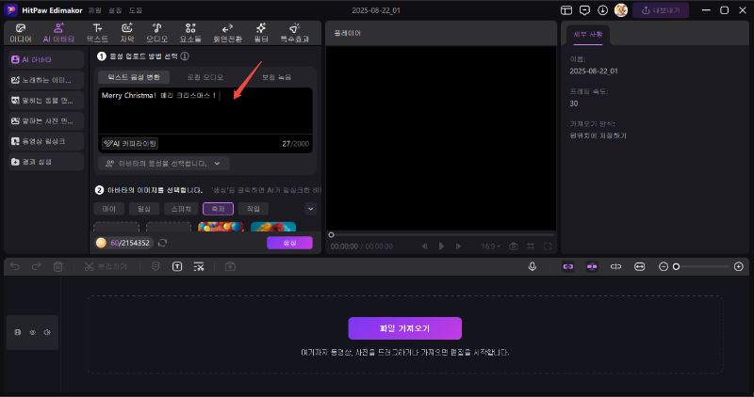Open the 설정 menu

[x=115, y=10]
